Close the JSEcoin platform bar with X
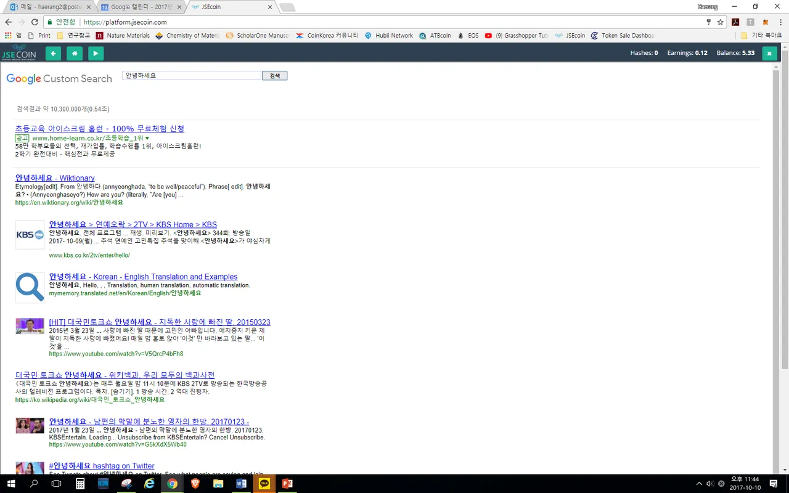The image size is (789, 493). (769, 53)
